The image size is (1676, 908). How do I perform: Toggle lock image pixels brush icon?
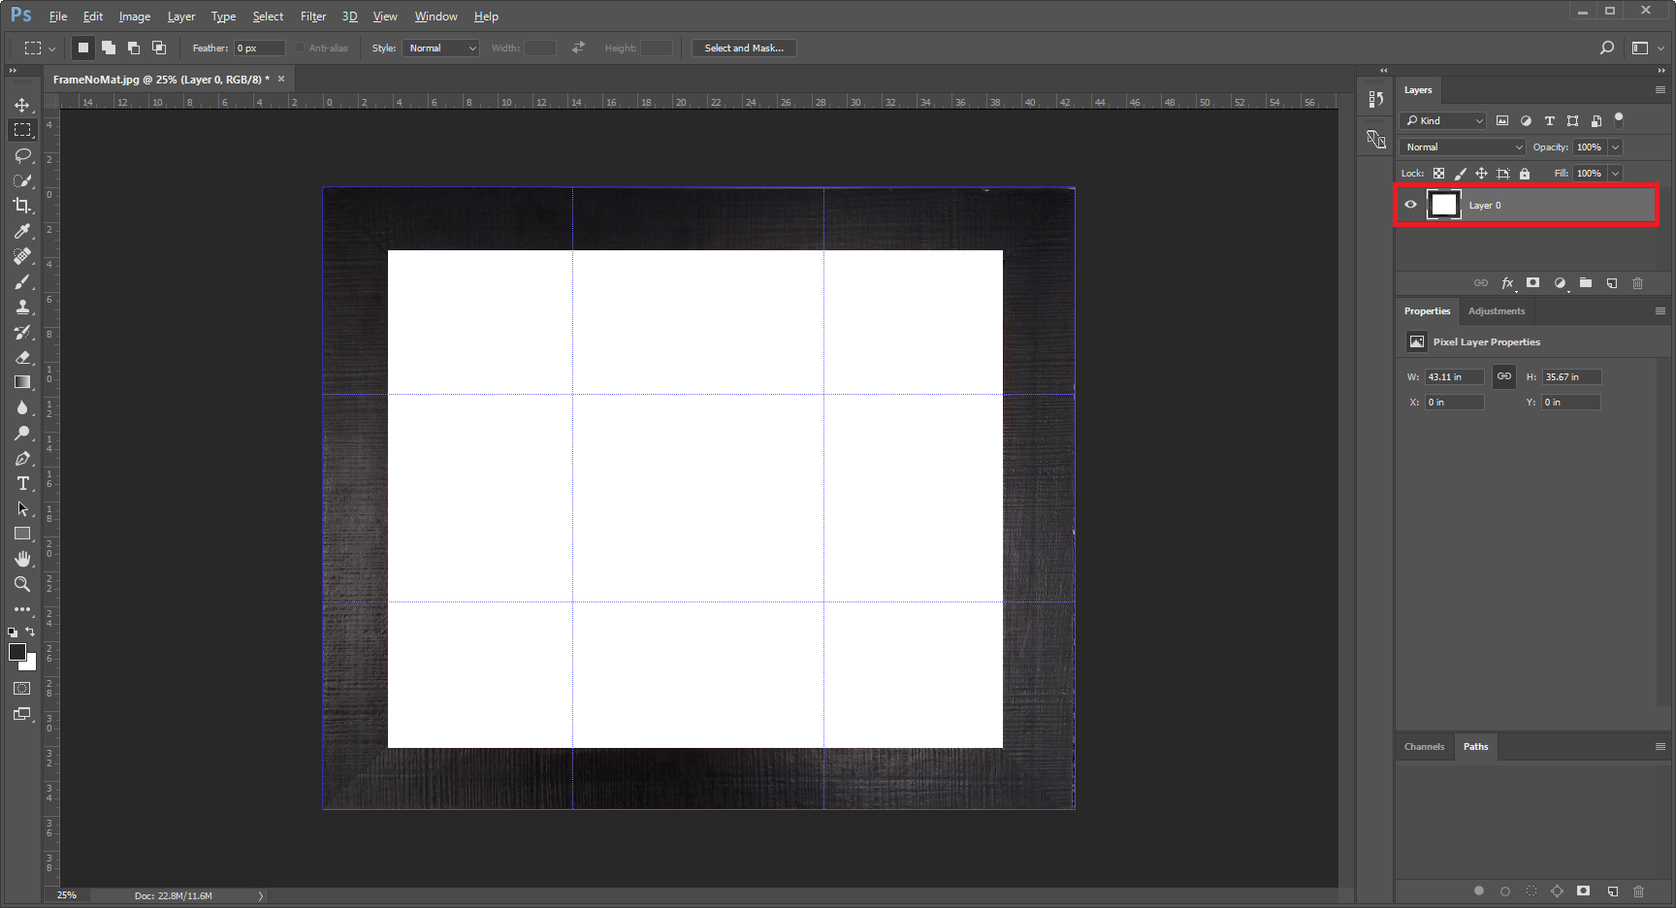[1461, 174]
